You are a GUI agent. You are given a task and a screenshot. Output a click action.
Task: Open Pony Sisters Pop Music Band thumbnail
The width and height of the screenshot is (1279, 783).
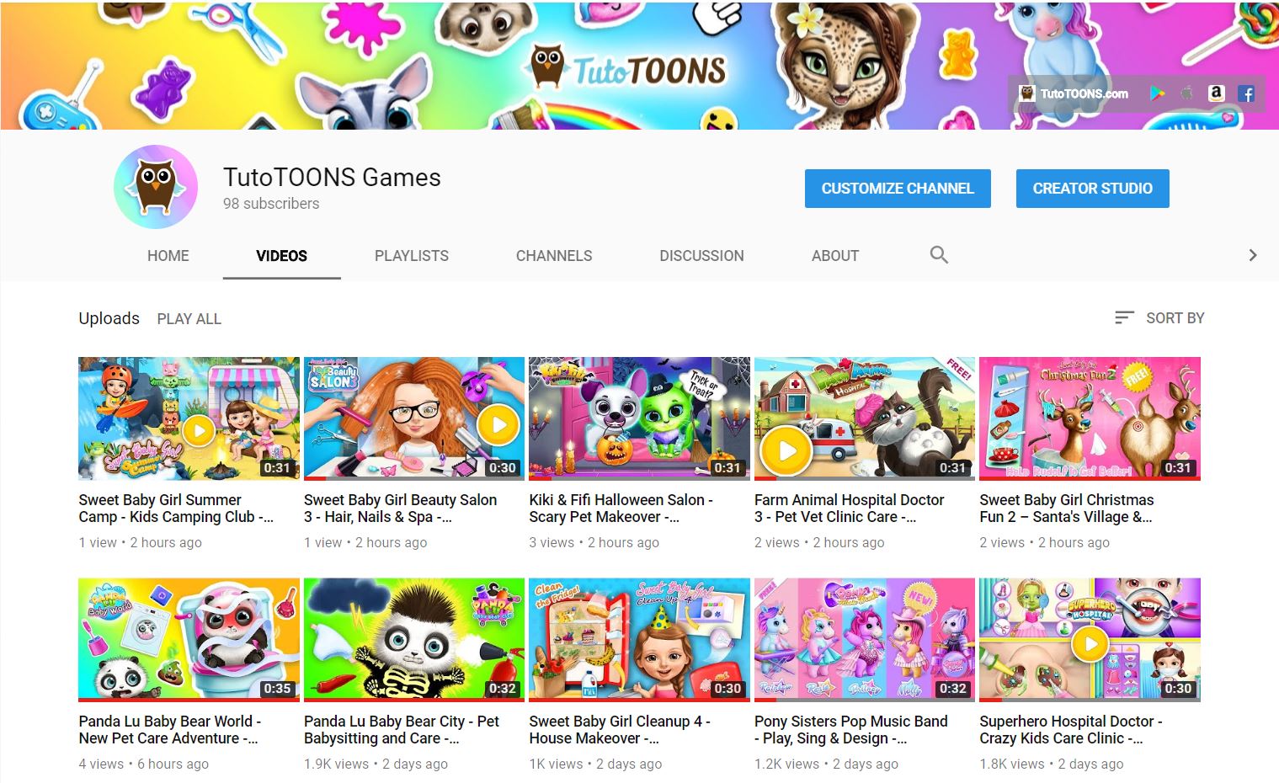(x=865, y=640)
